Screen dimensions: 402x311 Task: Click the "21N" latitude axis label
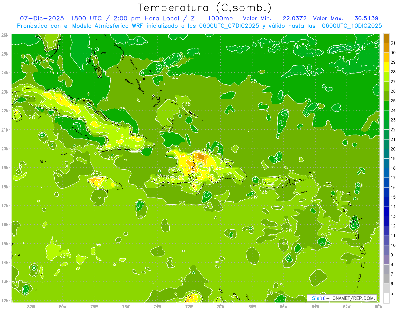(x=5, y=129)
